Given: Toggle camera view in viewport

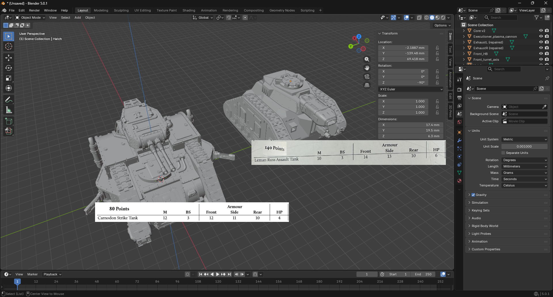Looking at the screenshot, I should pos(367,77).
